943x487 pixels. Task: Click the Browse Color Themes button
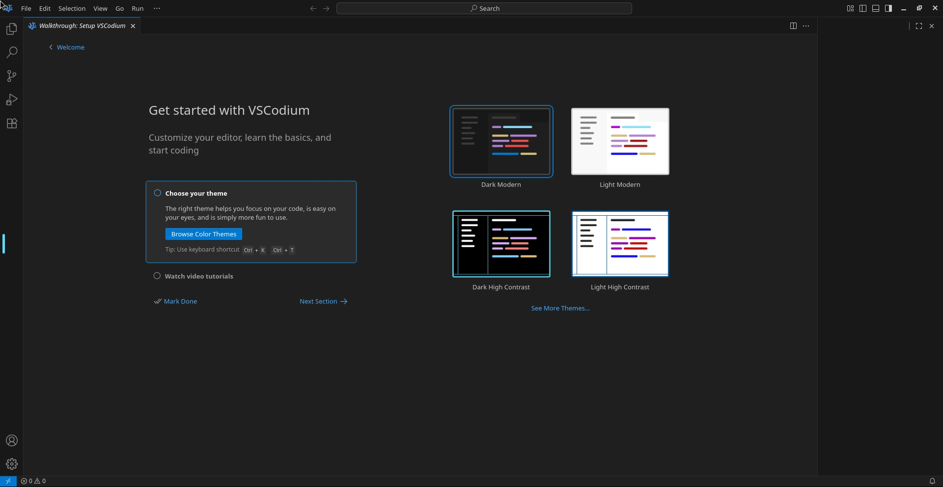point(203,234)
